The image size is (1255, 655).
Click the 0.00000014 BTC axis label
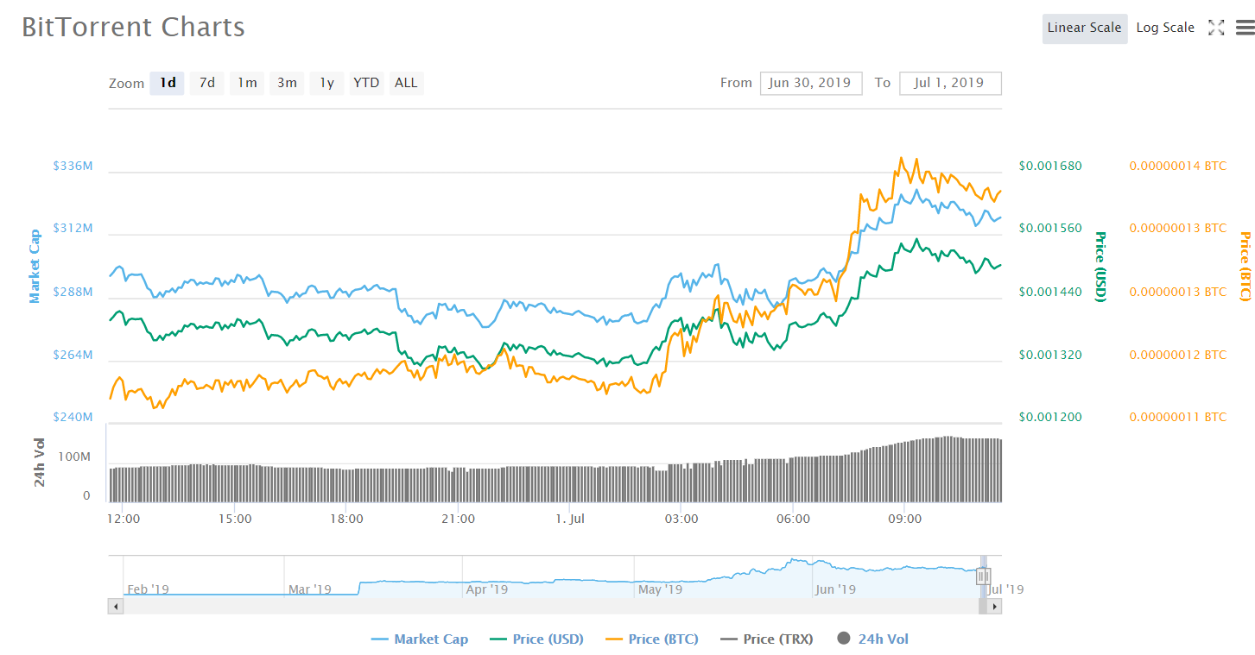pos(1177,166)
